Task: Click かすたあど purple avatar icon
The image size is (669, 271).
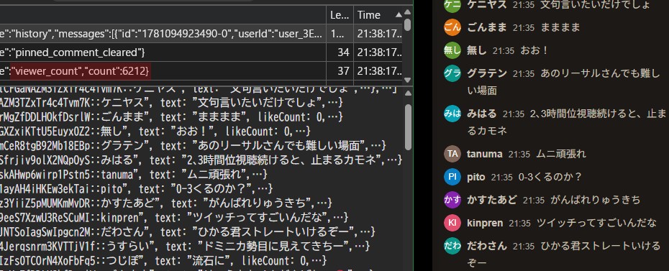Action: tap(452, 200)
